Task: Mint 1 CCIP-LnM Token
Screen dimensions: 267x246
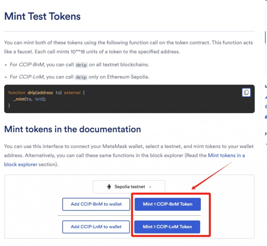Action: pyautogui.click(x=167, y=227)
